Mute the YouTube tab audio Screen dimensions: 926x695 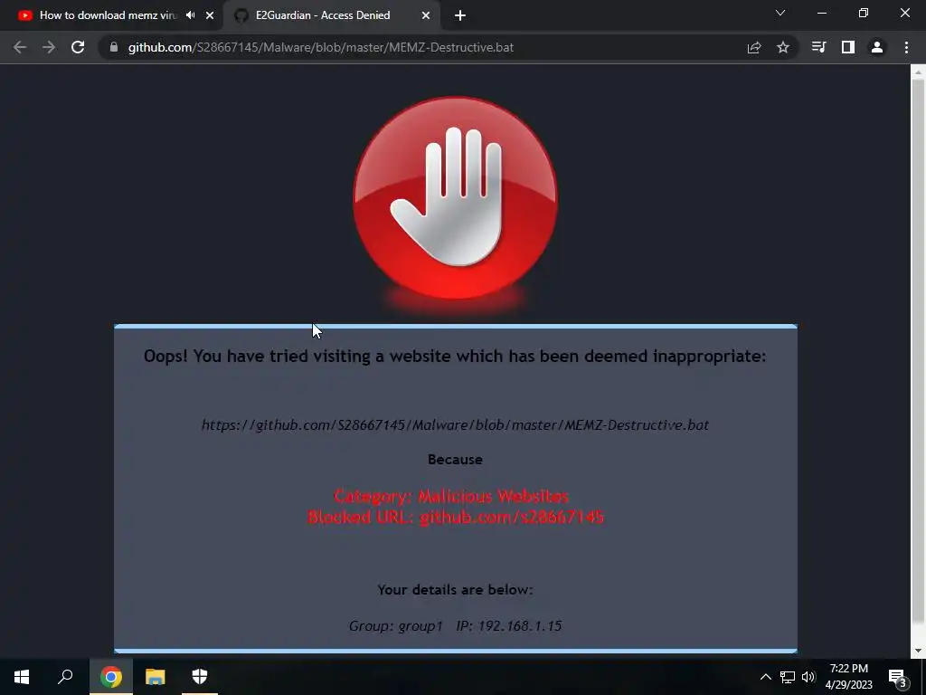(190, 15)
